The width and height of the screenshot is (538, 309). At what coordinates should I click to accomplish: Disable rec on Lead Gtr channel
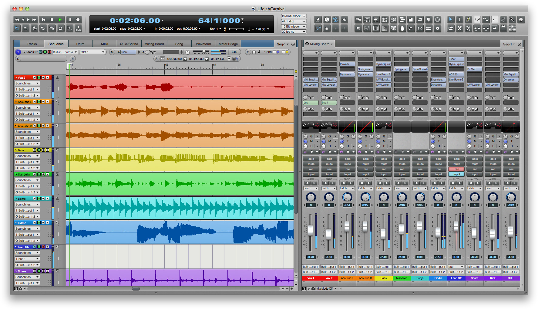(x=457, y=169)
